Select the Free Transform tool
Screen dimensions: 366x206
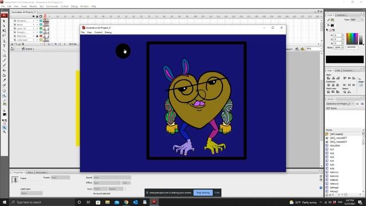click(x=4, y=31)
